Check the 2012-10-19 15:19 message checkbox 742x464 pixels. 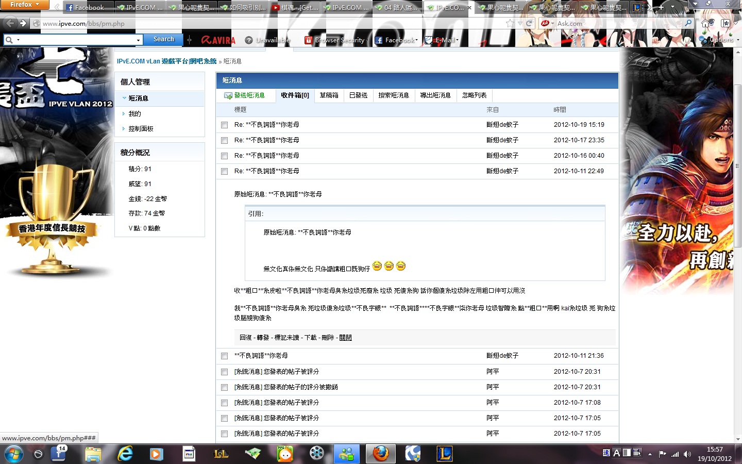coord(224,125)
